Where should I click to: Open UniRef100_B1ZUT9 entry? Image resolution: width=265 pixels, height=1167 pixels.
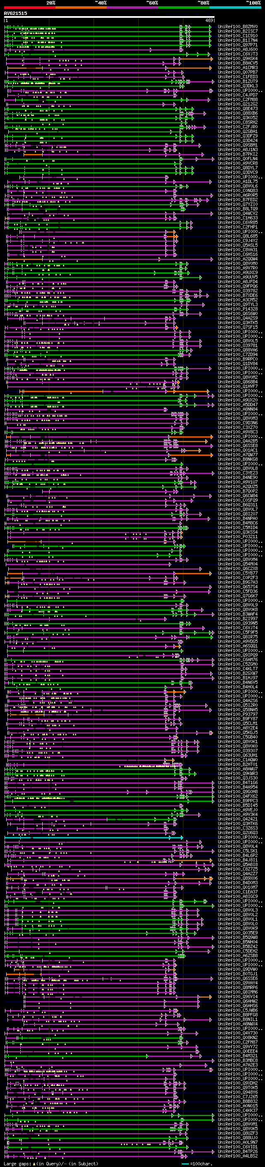pyautogui.click(x=237, y=81)
